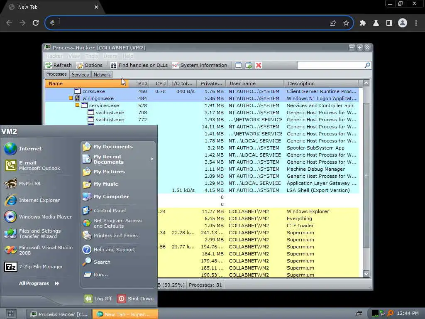
Task: Click the red X terminate icon
Action: [259, 65]
